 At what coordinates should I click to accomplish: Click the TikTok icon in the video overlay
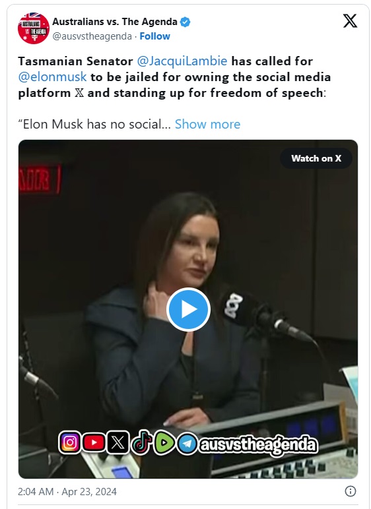pos(141,442)
